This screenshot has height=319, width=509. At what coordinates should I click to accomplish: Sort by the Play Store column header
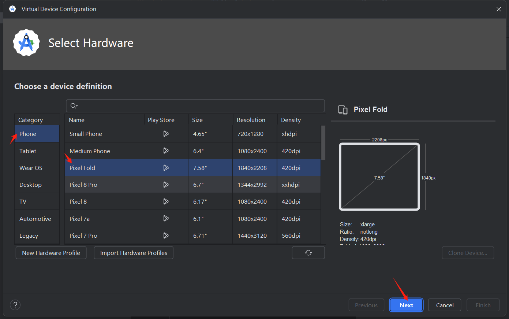pyautogui.click(x=166, y=120)
